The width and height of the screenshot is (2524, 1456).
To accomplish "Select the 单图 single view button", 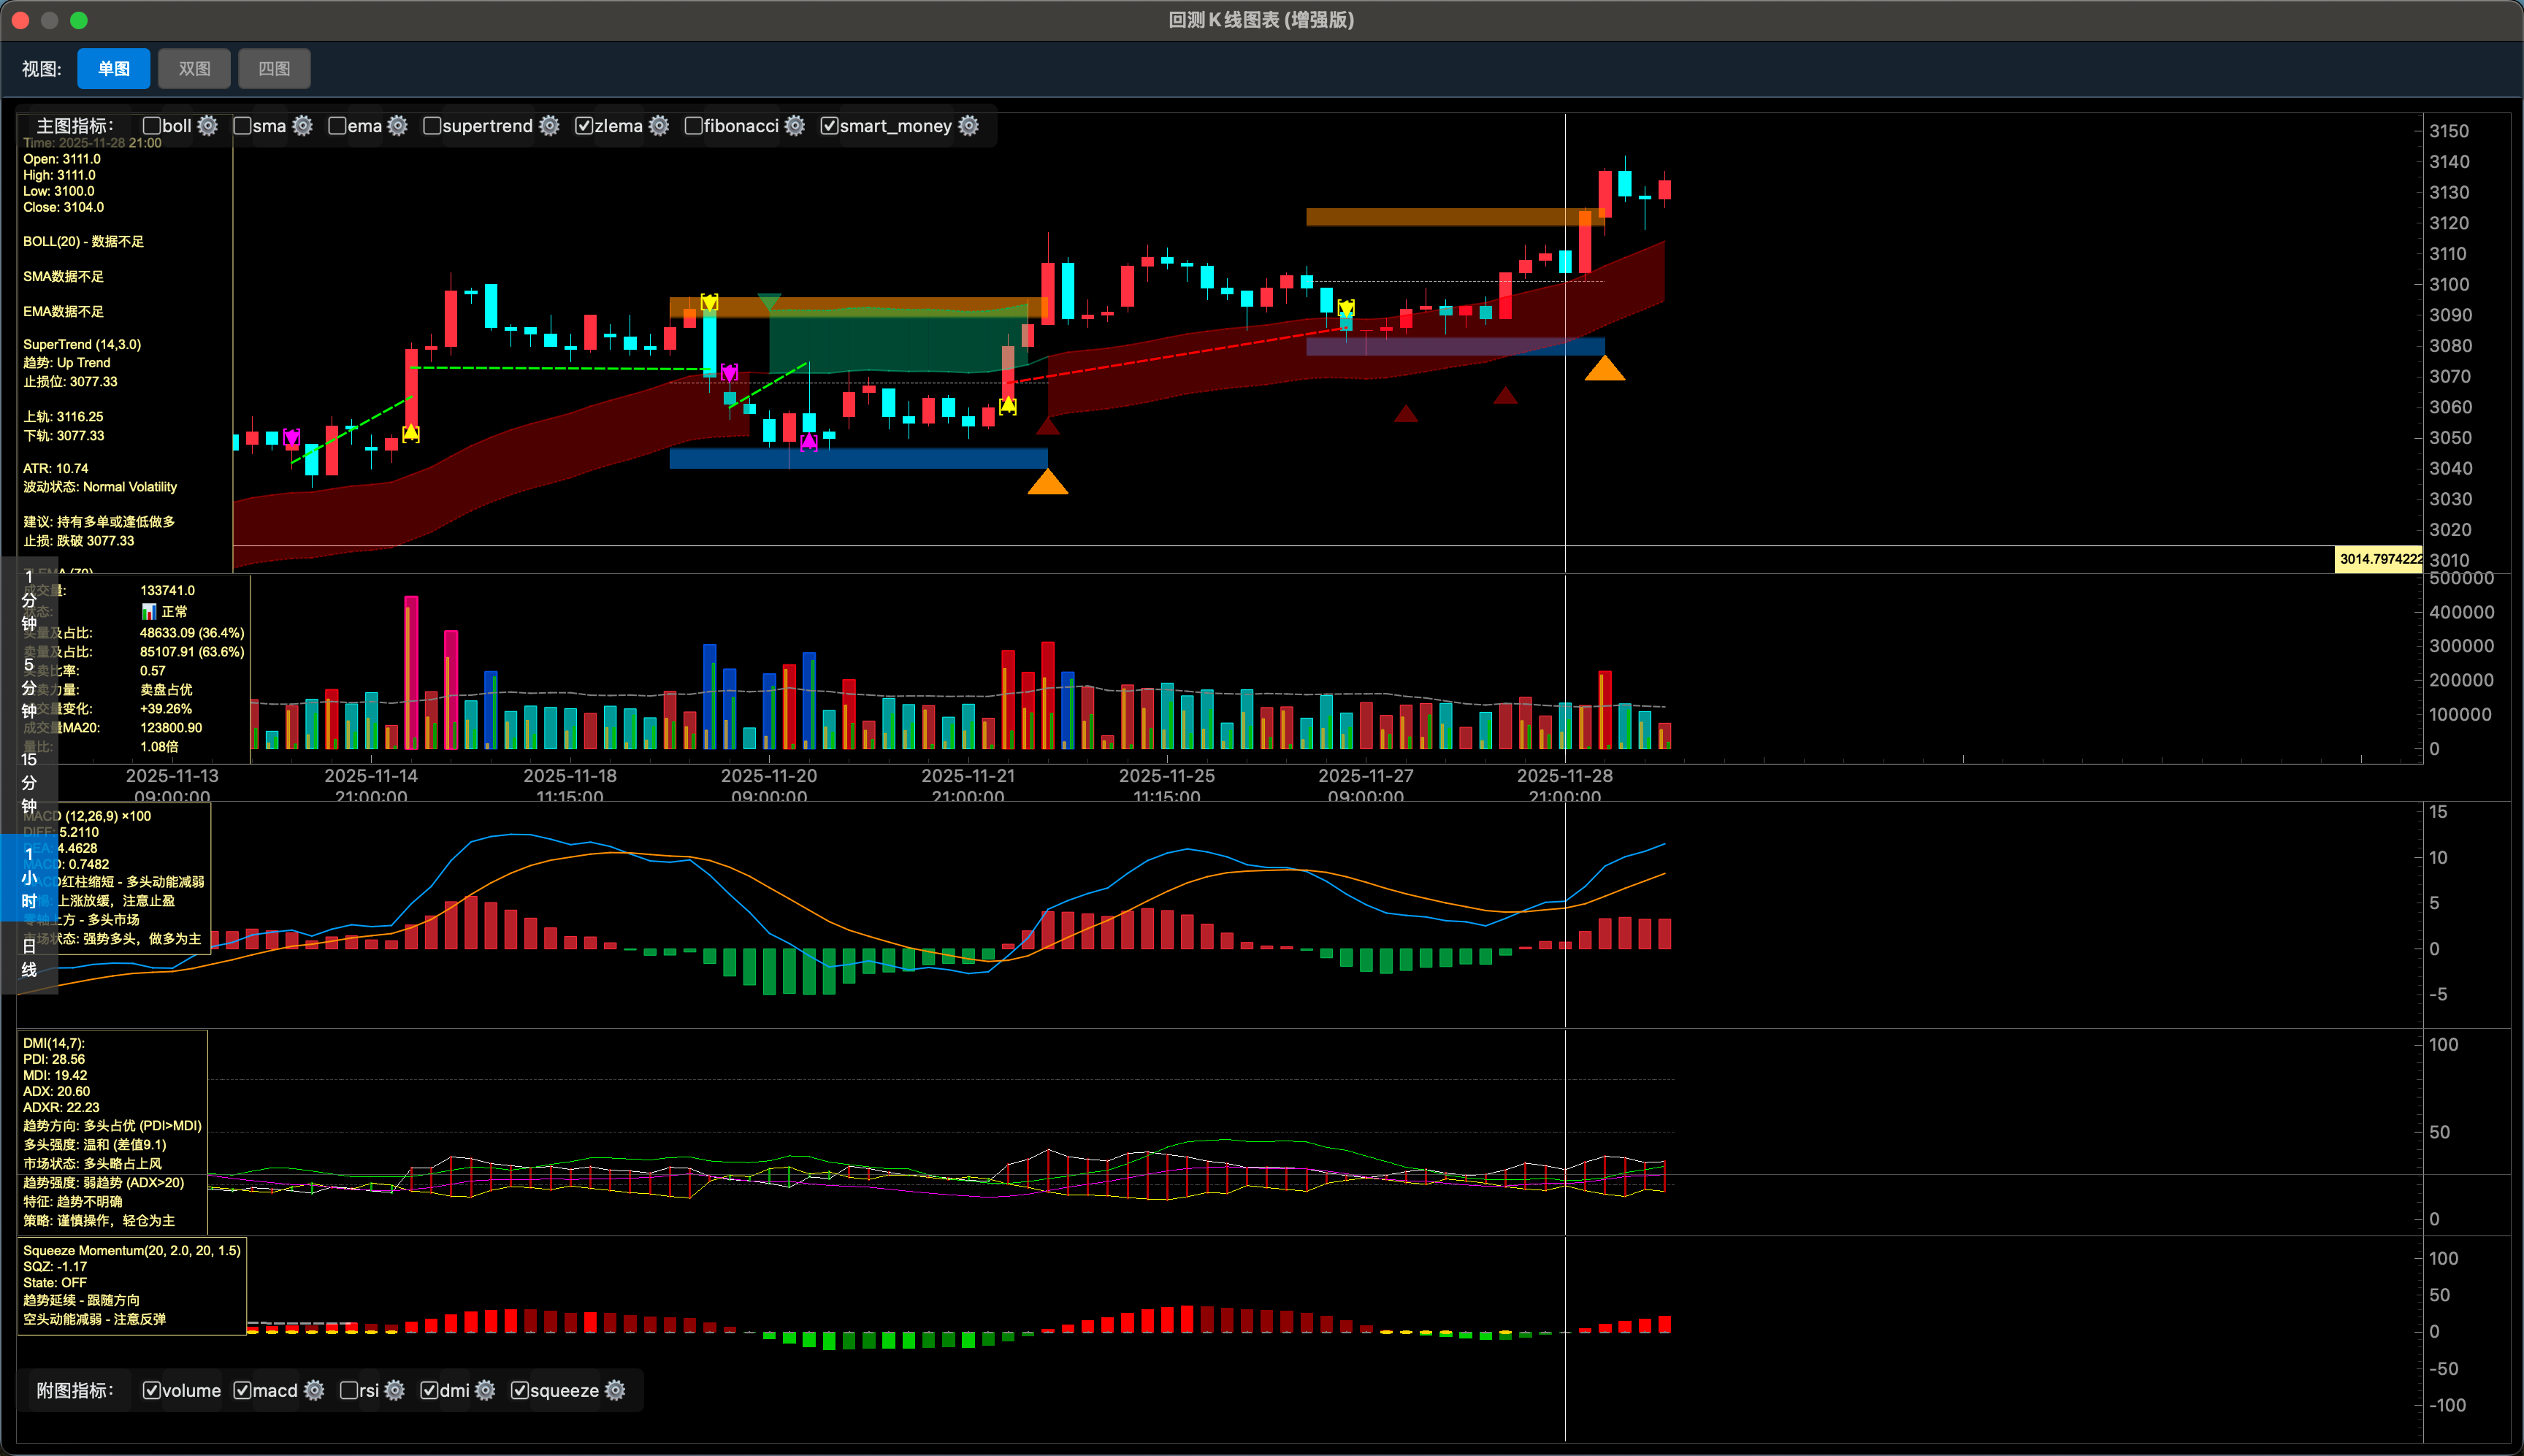I will (114, 69).
